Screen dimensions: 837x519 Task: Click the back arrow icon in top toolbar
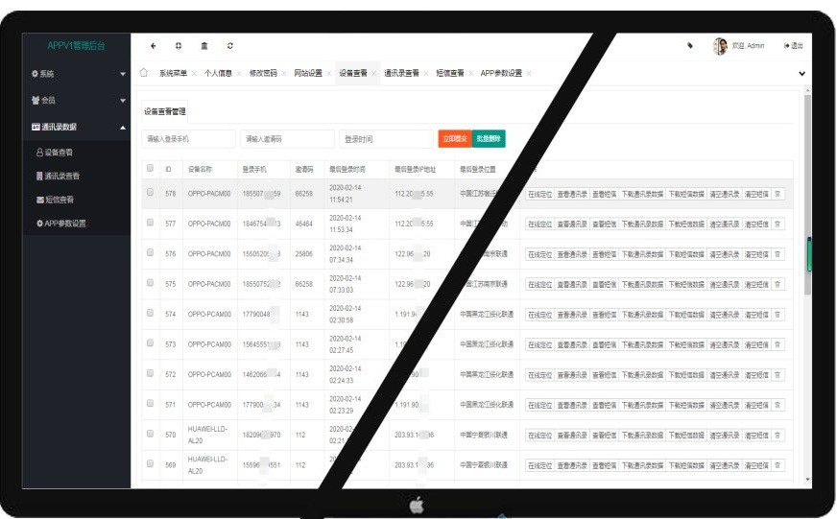[154, 46]
